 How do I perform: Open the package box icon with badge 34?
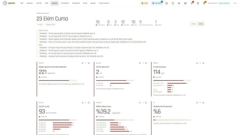[x=204, y=3]
